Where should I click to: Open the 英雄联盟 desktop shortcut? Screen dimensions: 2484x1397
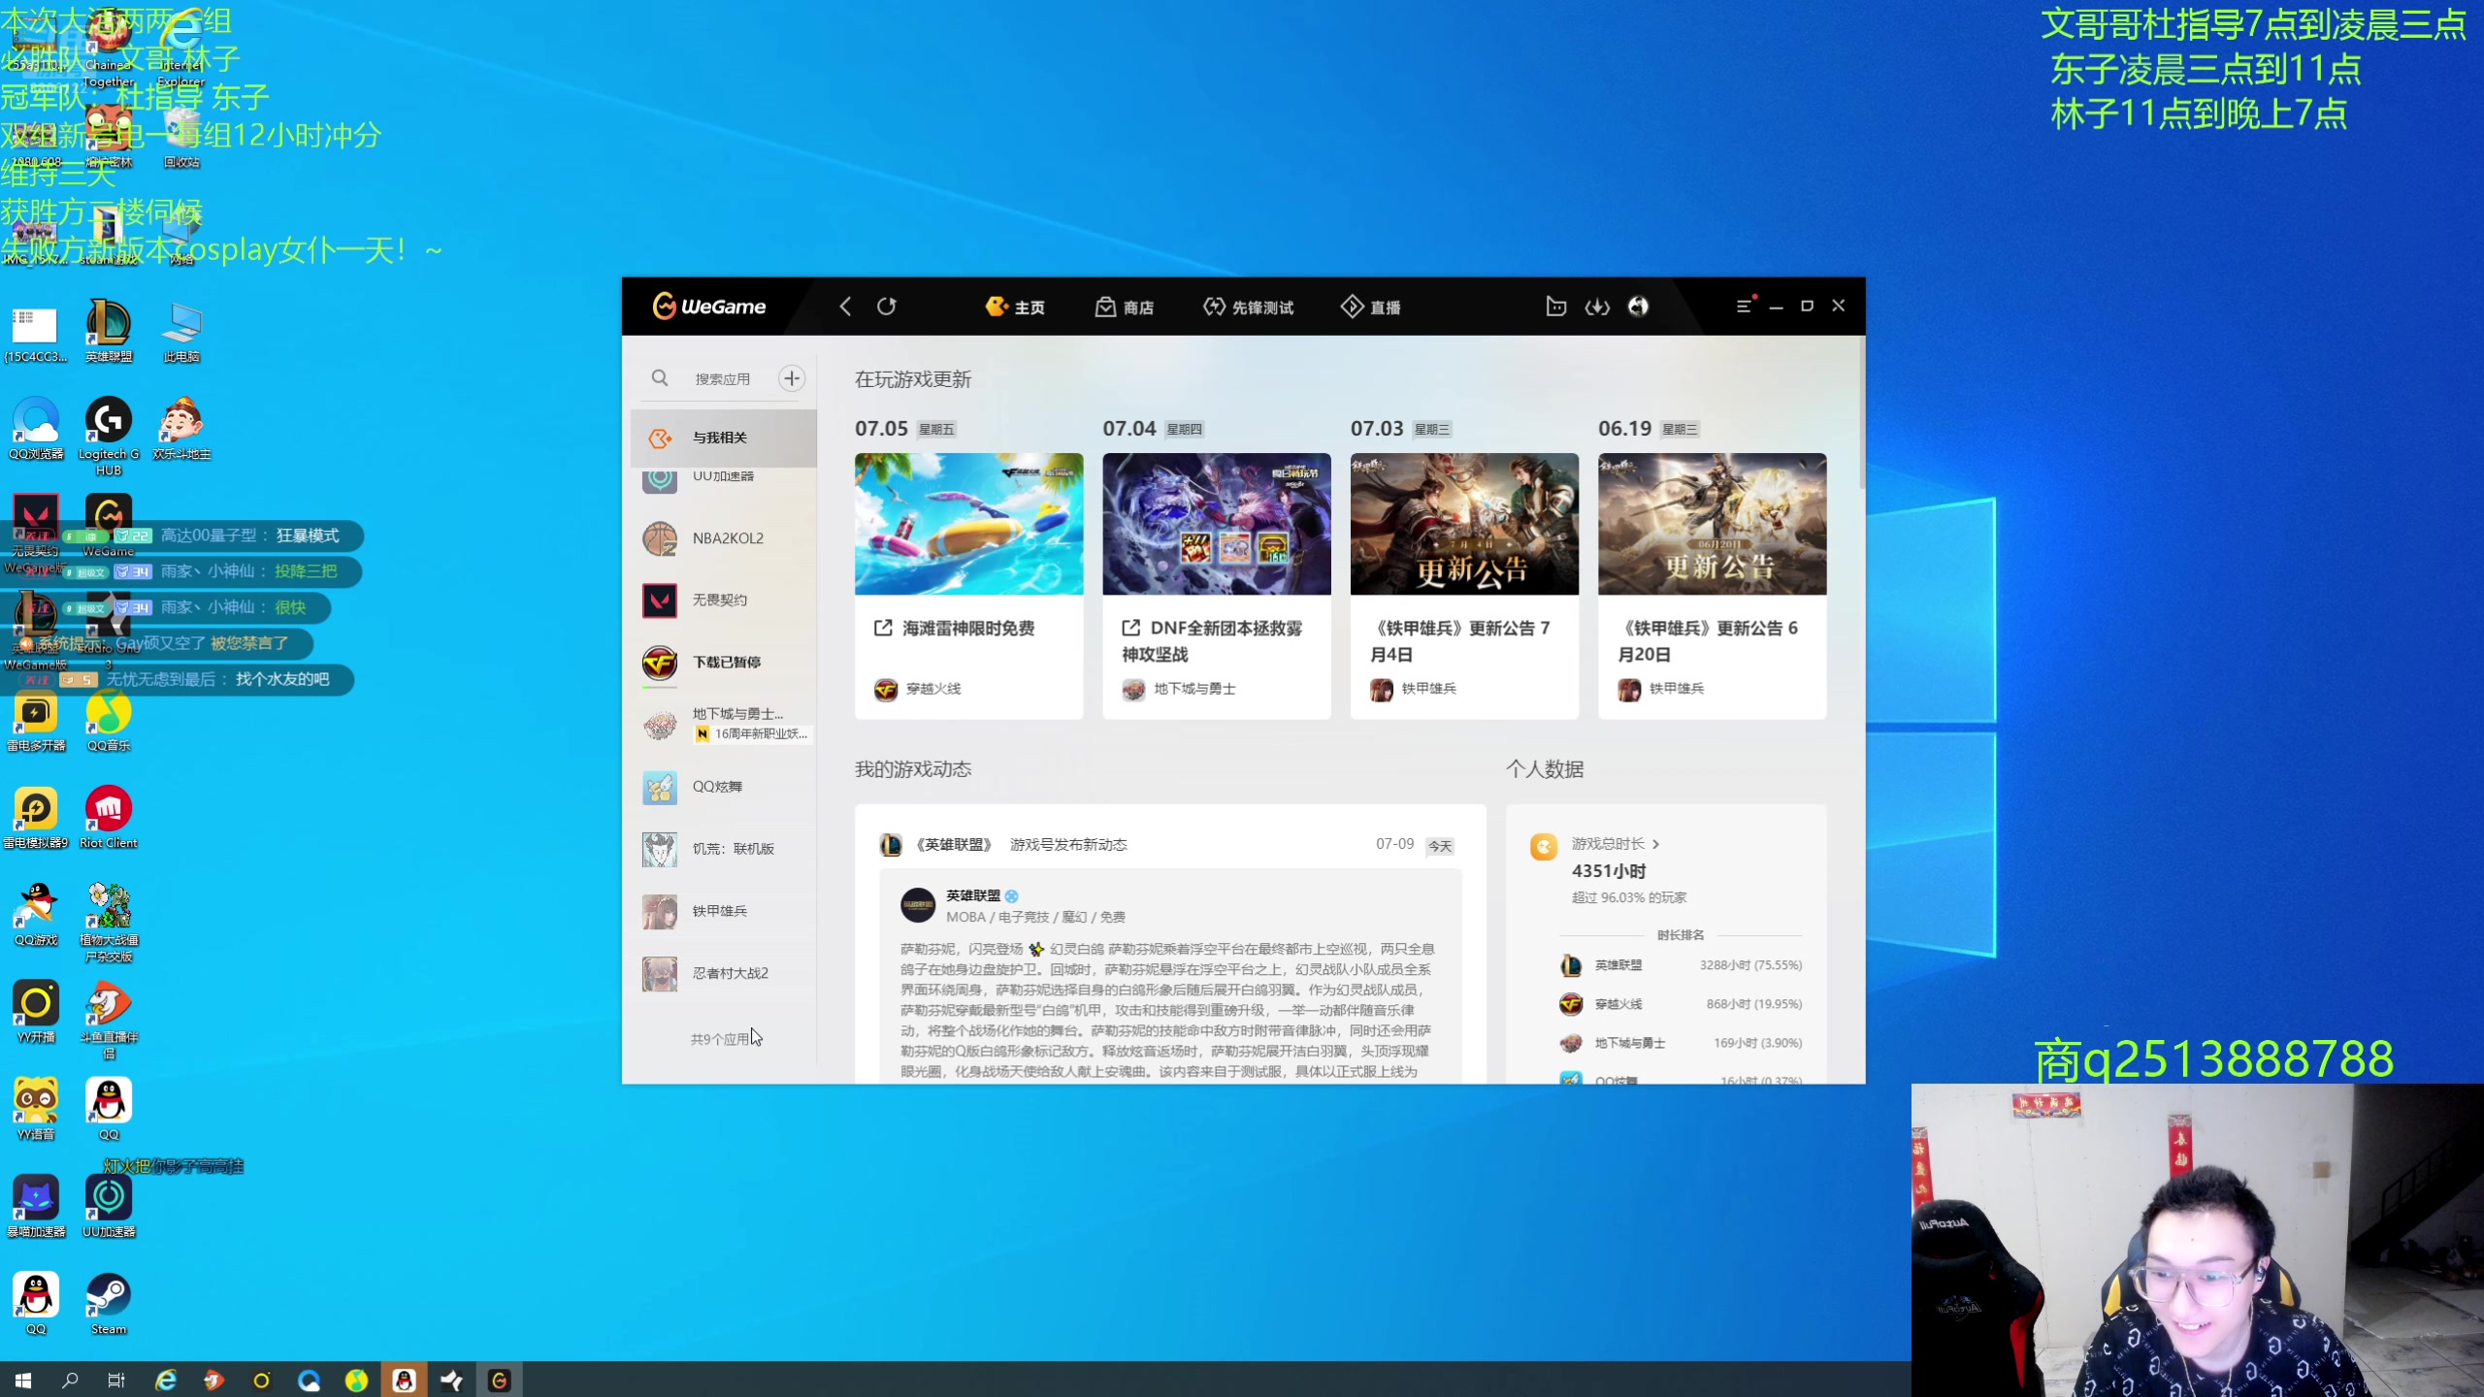[109, 331]
